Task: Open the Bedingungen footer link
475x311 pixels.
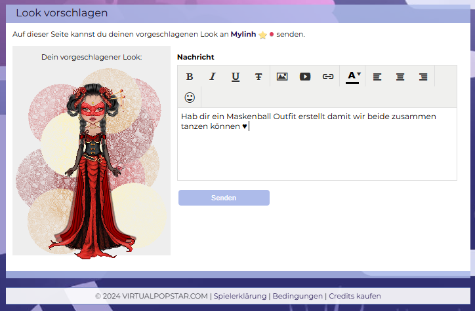Action: pyautogui.click(x=298, y=296)
